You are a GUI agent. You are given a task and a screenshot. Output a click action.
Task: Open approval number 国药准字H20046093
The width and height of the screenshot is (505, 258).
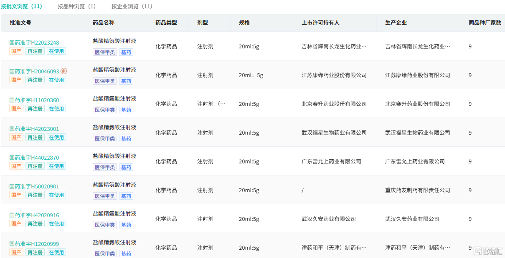(34, 71)
